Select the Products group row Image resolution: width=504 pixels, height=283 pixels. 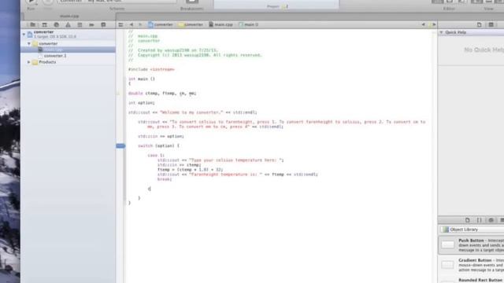coord(69,62)
